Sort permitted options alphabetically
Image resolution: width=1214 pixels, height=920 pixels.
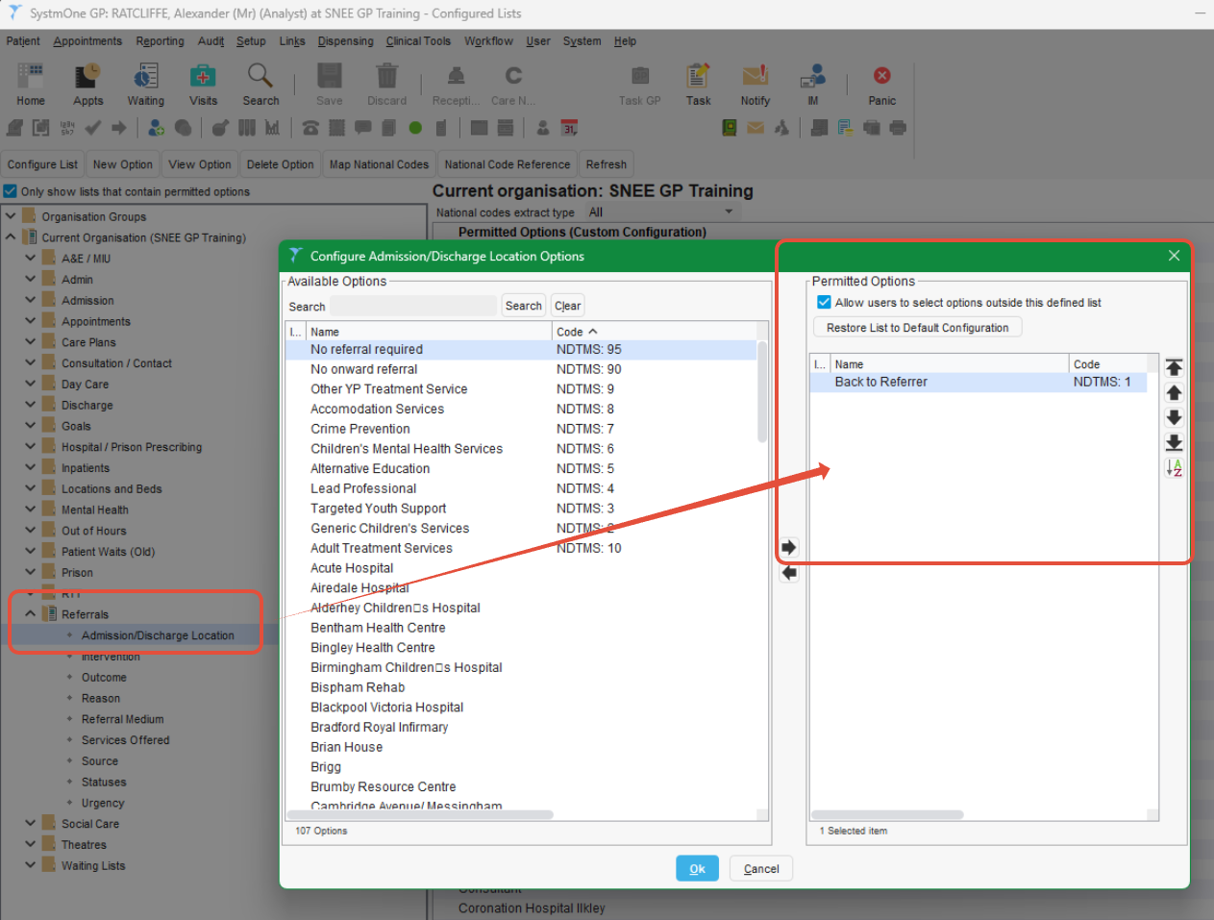point(1174,468)
